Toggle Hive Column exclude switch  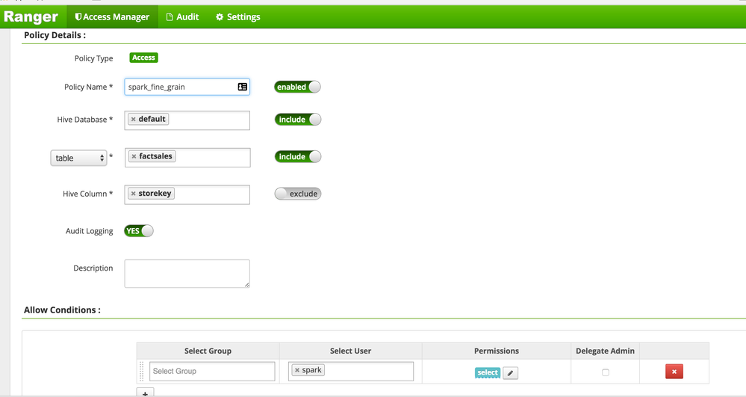(x=298, y=194)
